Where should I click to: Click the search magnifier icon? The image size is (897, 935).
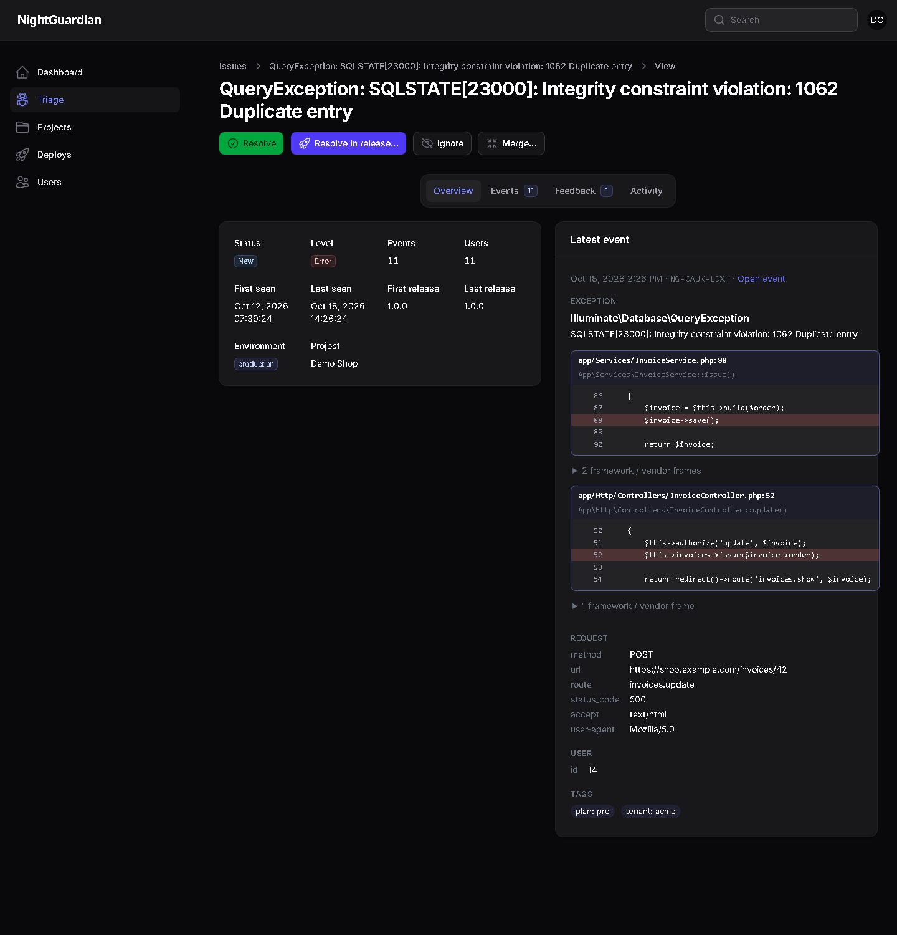719,20
